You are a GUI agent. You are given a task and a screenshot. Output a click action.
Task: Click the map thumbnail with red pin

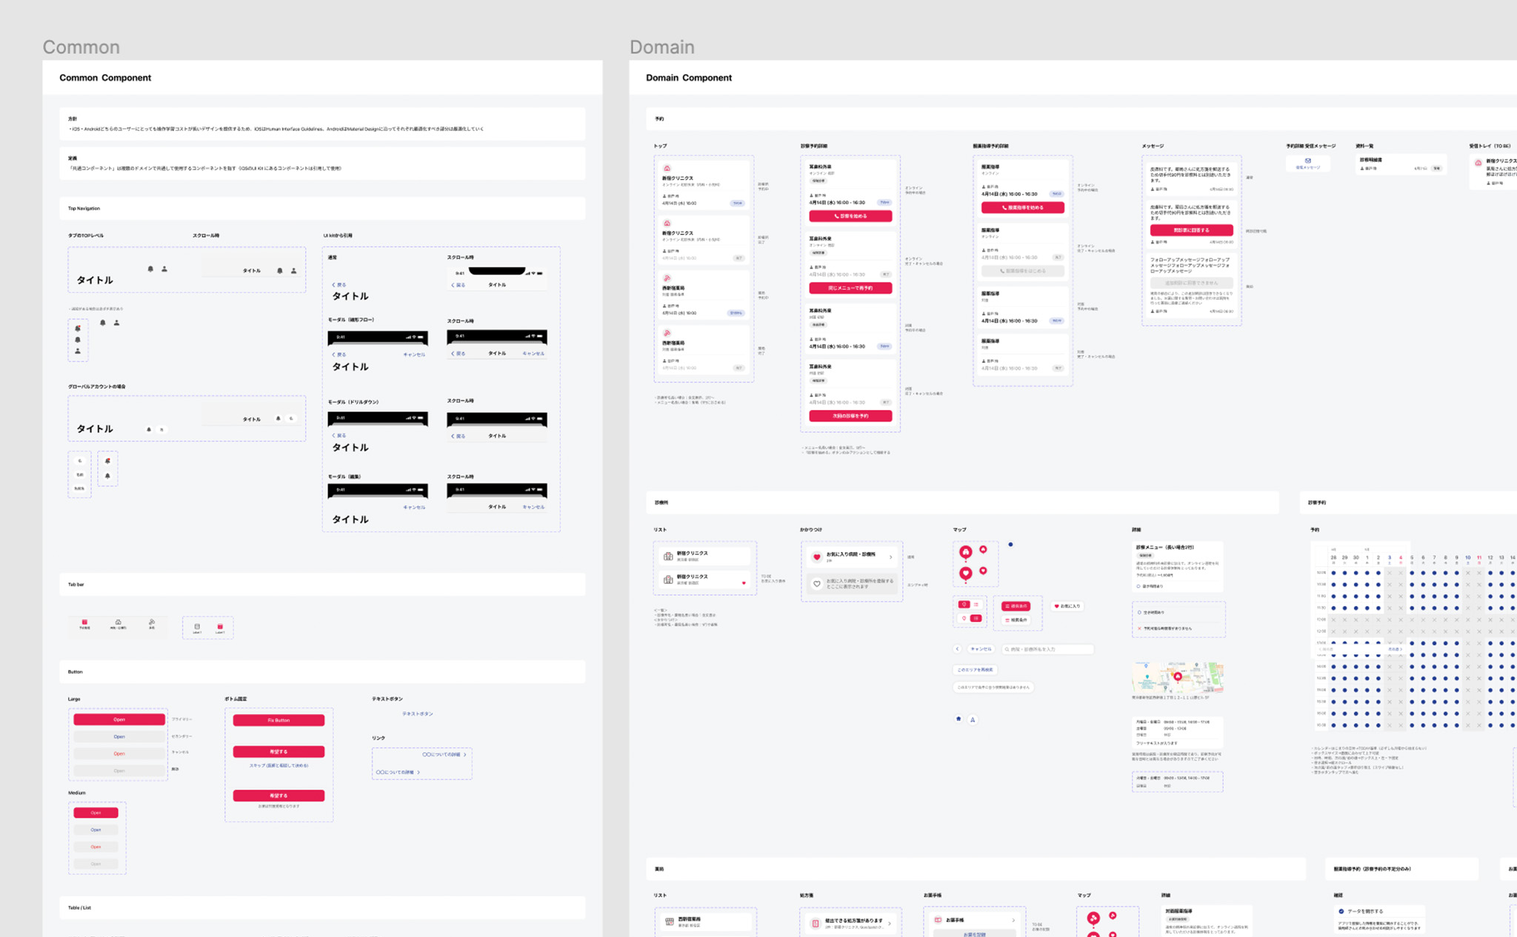1178,677
